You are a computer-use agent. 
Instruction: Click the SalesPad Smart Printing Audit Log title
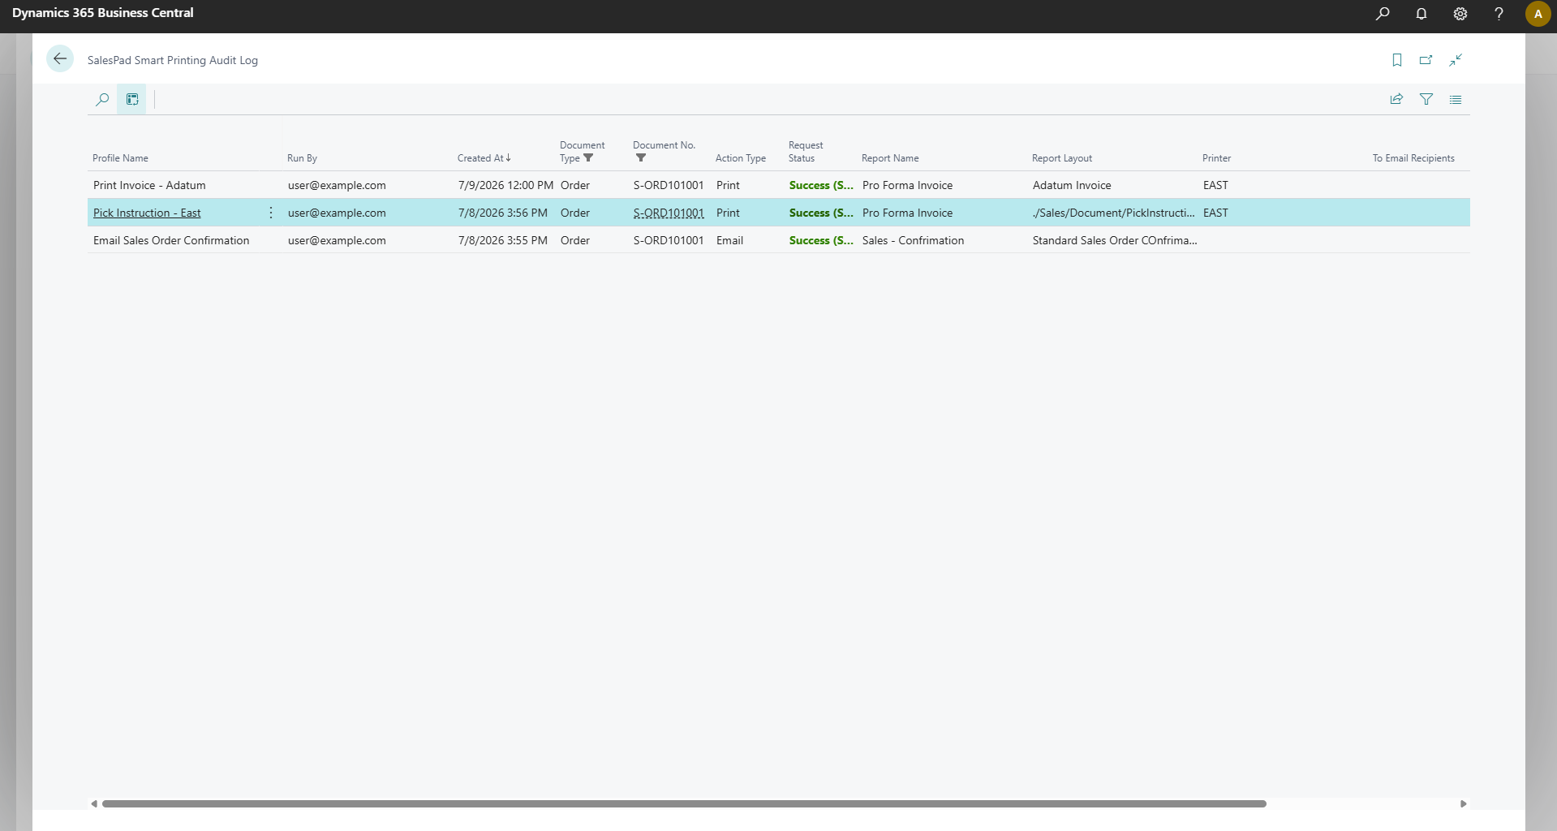click(173, 60)
